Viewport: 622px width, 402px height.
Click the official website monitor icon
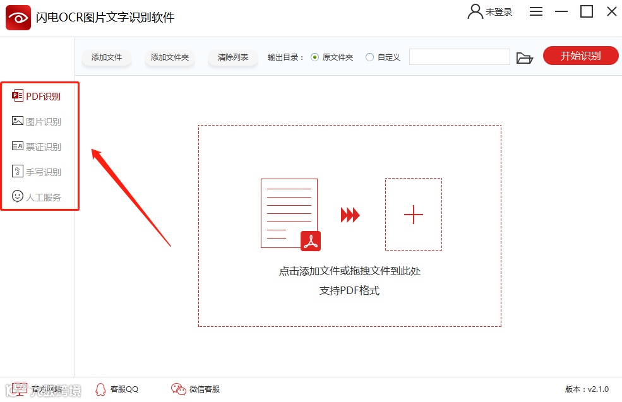coord(19,389)
